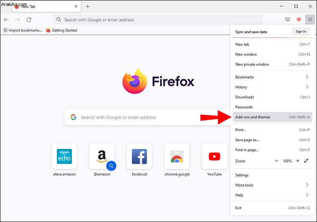
Task: Increase zoom with plus button
Action: [298, 161]
